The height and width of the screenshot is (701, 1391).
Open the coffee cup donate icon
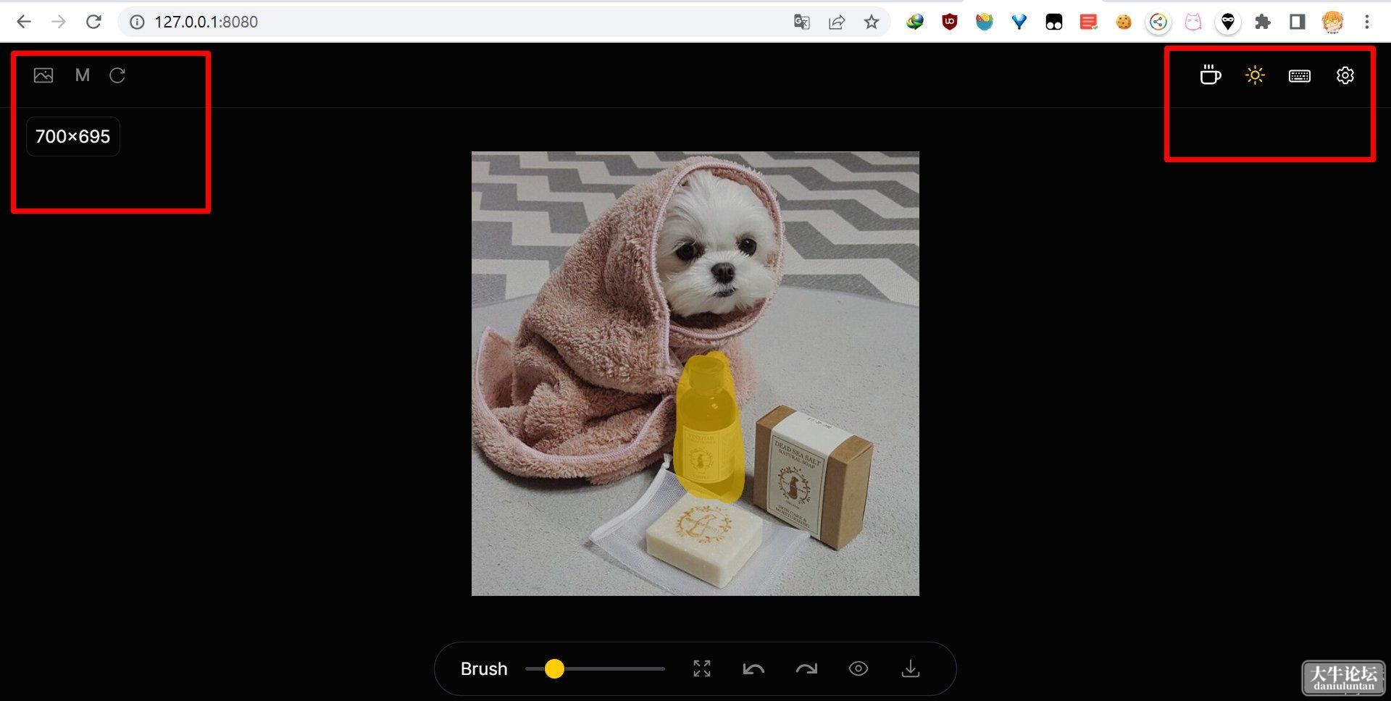(1210, 75)
